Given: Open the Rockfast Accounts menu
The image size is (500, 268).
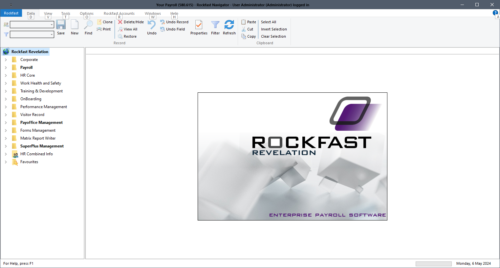Looking at the screenshot, I should click(x=119, y=13).
